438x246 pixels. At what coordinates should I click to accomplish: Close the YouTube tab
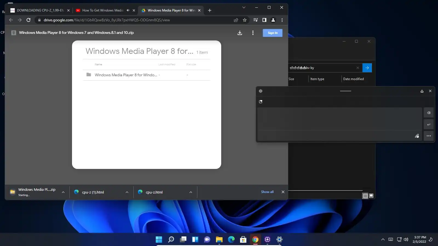click(134, 10)
